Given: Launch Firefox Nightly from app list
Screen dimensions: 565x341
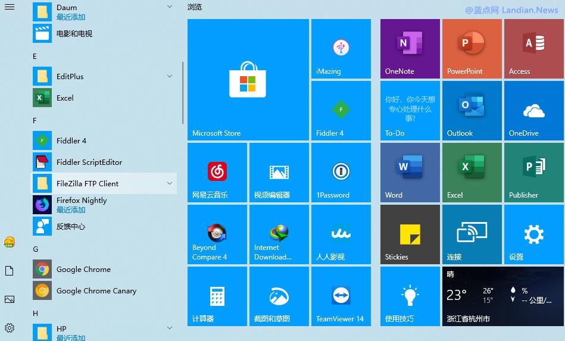Looking at the screenshot, I should (x=105, y=205).
